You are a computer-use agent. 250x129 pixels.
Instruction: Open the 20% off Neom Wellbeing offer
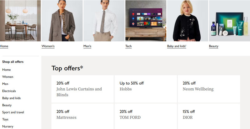tap(209, 89)
